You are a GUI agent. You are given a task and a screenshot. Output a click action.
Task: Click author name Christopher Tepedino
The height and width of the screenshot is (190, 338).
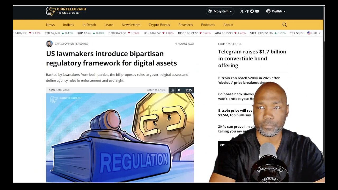[71, 44]
